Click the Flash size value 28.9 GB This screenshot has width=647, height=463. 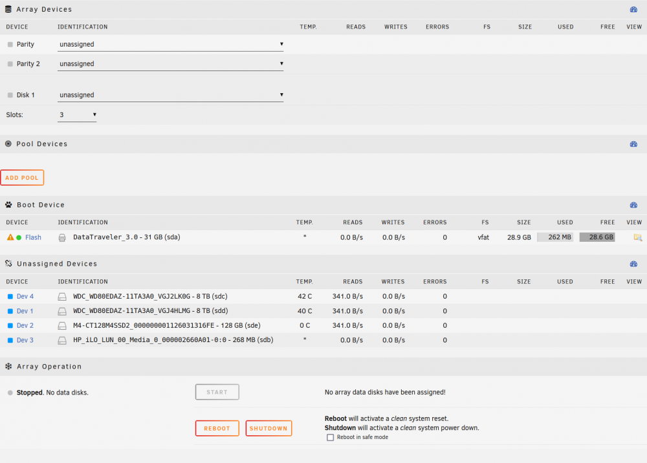519,237
